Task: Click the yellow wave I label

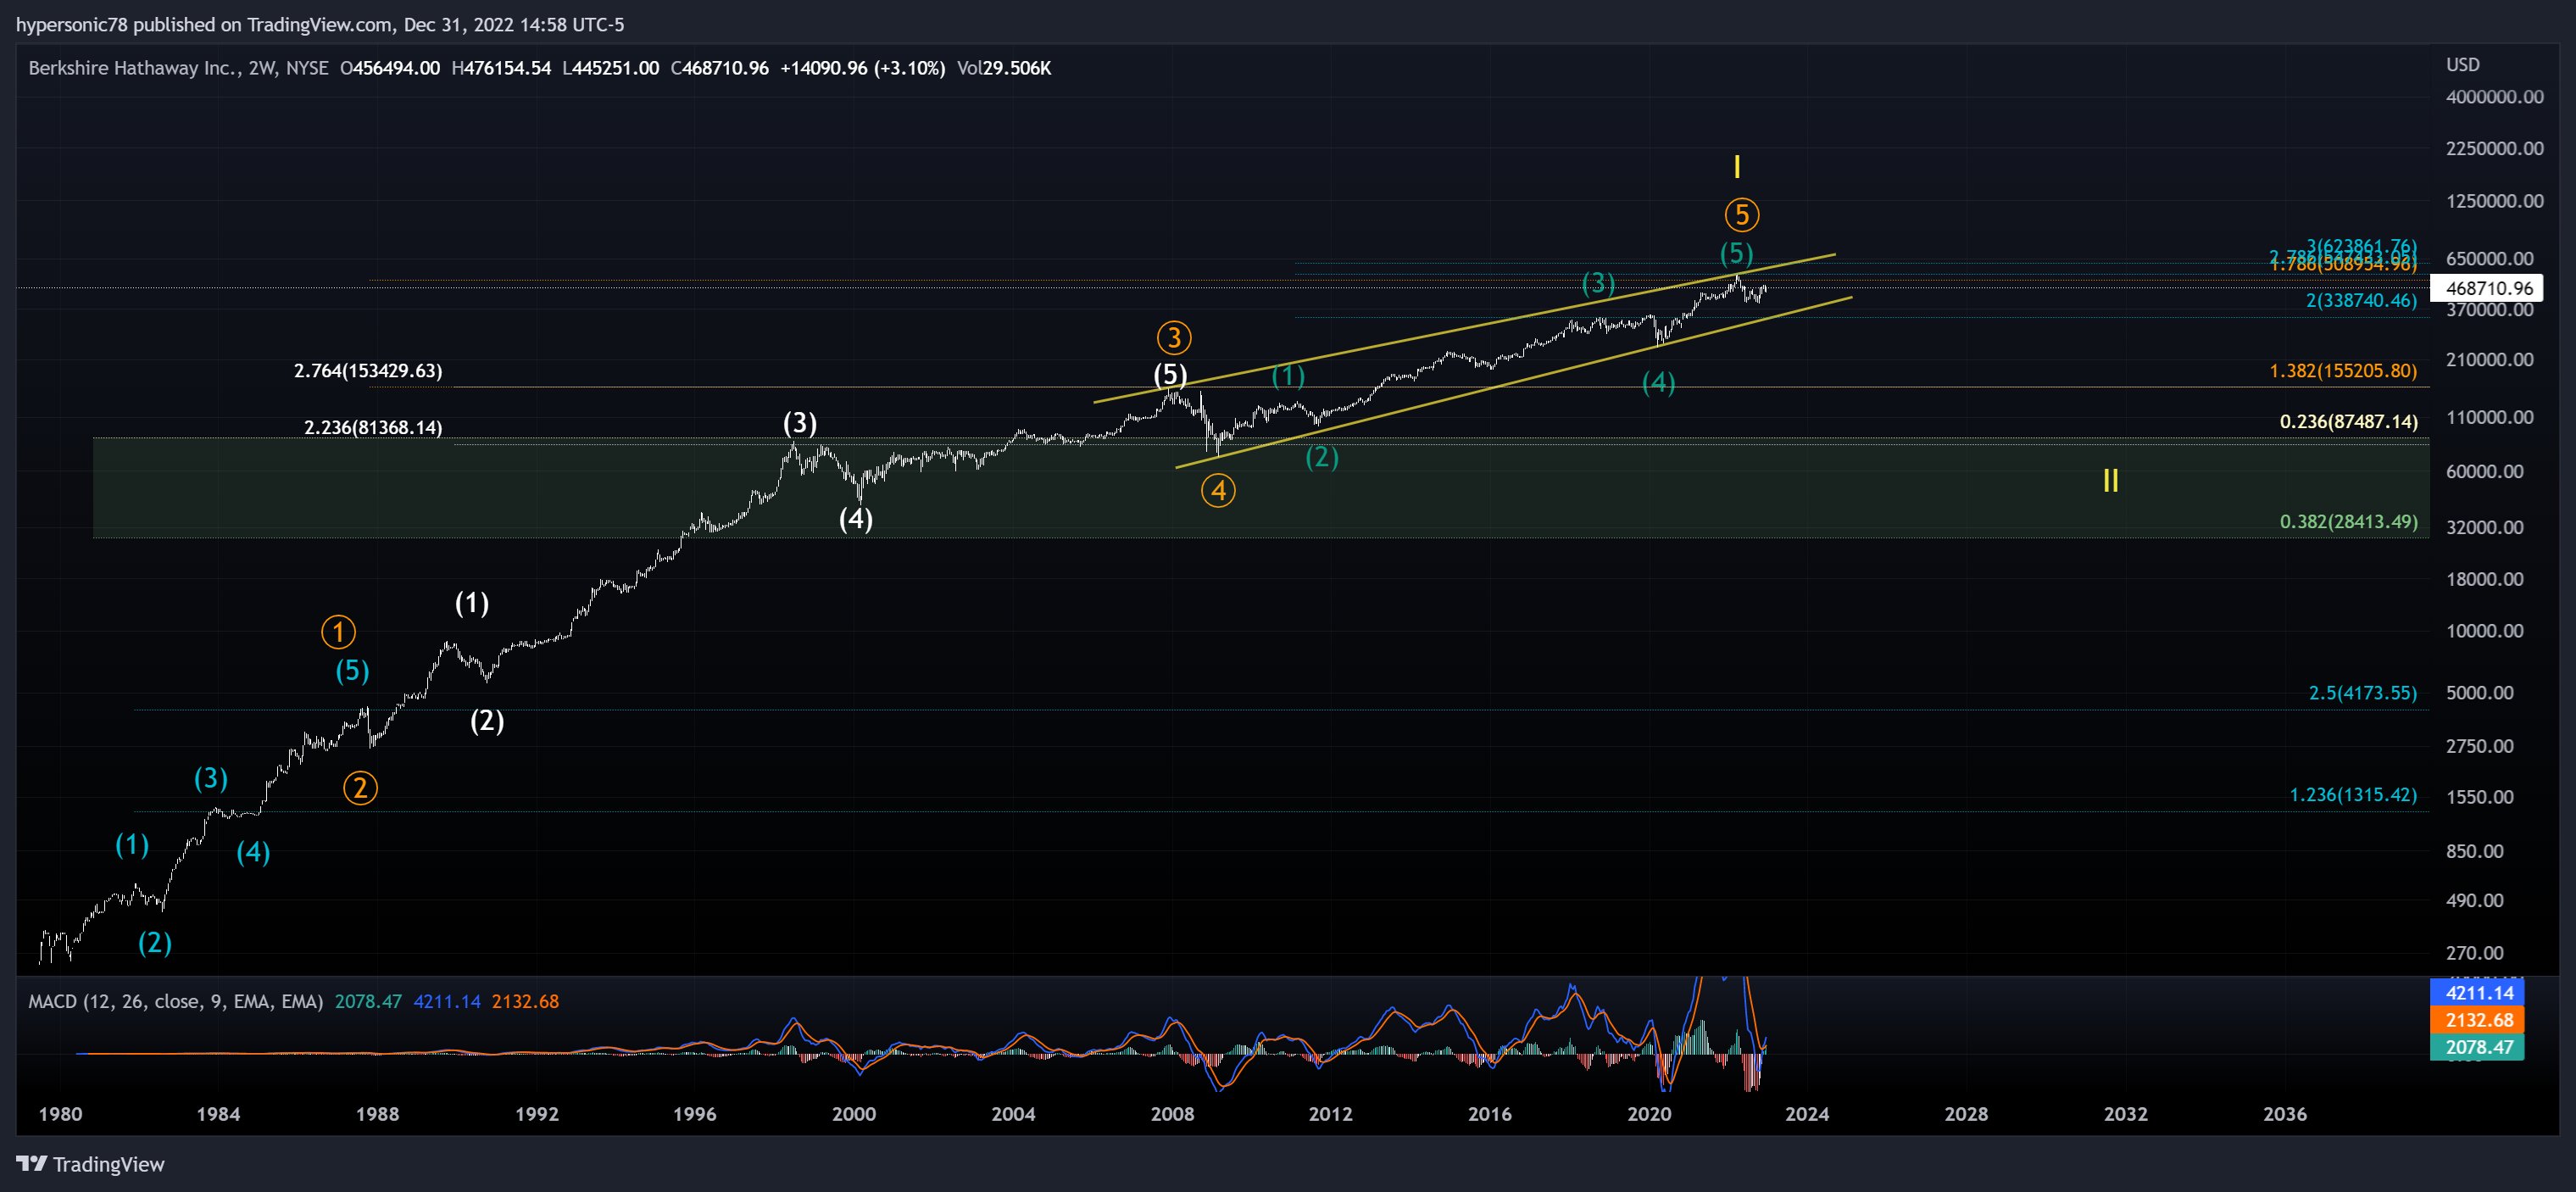Action: click(x=1737, y=167)
